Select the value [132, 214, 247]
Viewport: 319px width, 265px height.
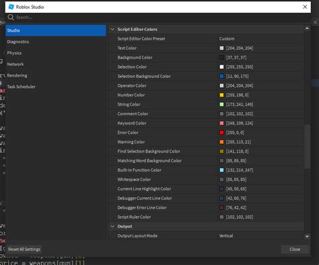tap(240, 170)
